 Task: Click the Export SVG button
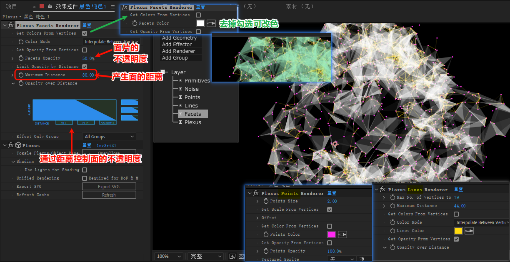[x=109, y=187]
